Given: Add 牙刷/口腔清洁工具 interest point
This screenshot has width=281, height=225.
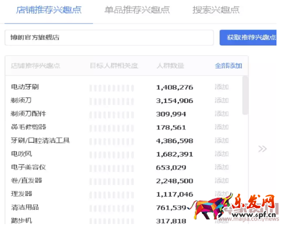Looking at the screenshot, I should (221, 140).
